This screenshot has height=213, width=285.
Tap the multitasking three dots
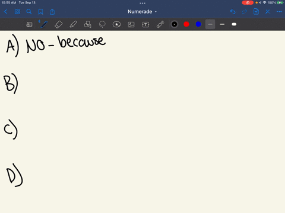pyautogui.click(x=142, y=3)
